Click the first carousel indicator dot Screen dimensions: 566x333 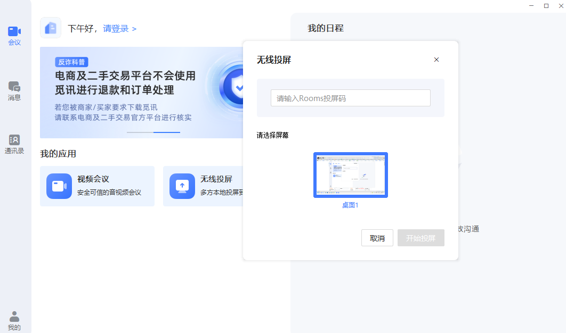point(139,134)
